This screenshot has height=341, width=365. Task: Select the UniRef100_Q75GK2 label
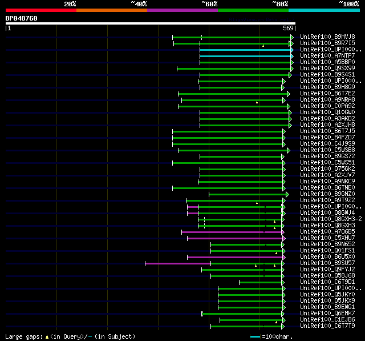[327, 169]
